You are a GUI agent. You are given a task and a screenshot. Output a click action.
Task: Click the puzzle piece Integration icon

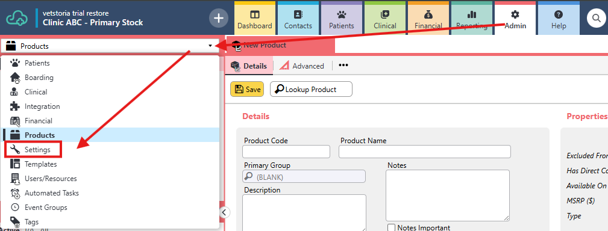pos(14,106)
